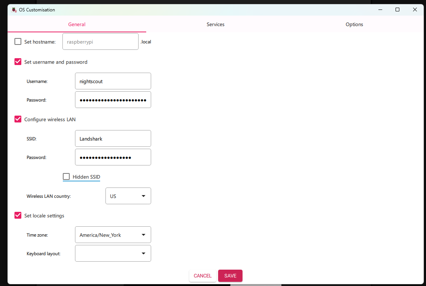Image resolution: width=426 pixels, height=286 pixels.
Task: Open the Keyboard layout dropdown
Action: [x=113, y=253]
